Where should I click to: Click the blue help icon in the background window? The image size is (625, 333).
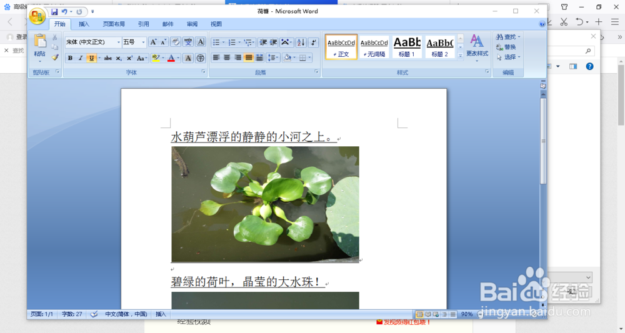pos(589,66)
